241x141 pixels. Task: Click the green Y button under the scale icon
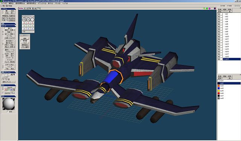coord(28,26)
